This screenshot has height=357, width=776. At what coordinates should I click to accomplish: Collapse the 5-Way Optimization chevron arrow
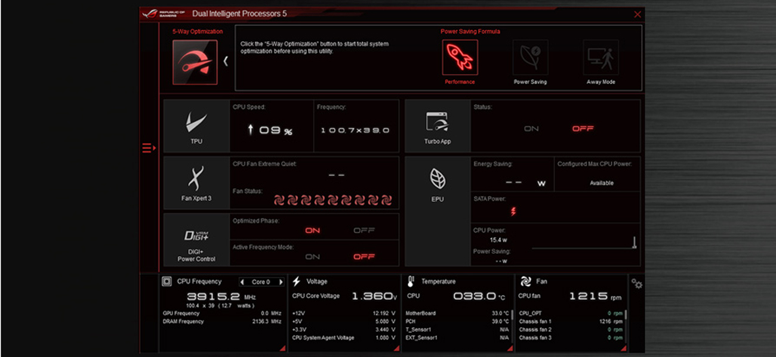click(x=226, y=61)
